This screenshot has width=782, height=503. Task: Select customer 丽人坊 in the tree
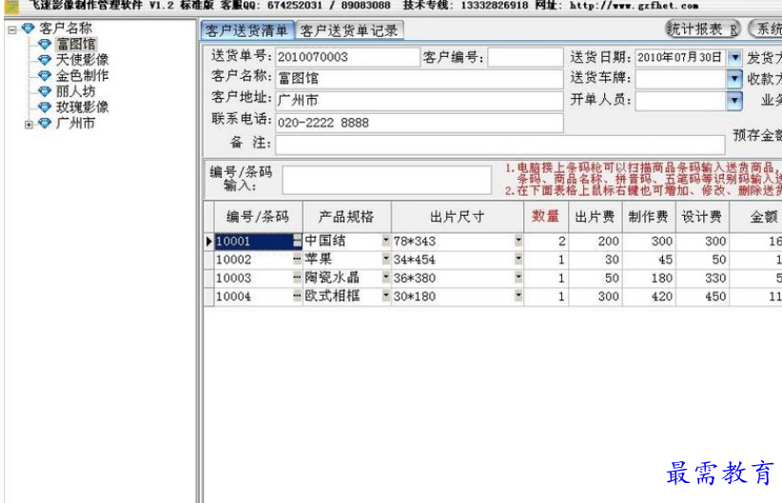(x=75, y=91)
